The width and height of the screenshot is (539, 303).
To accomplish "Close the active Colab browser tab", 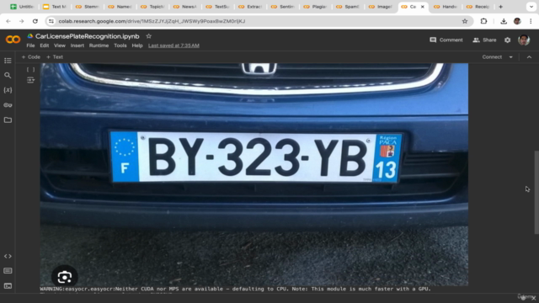I will click(423, 7).
